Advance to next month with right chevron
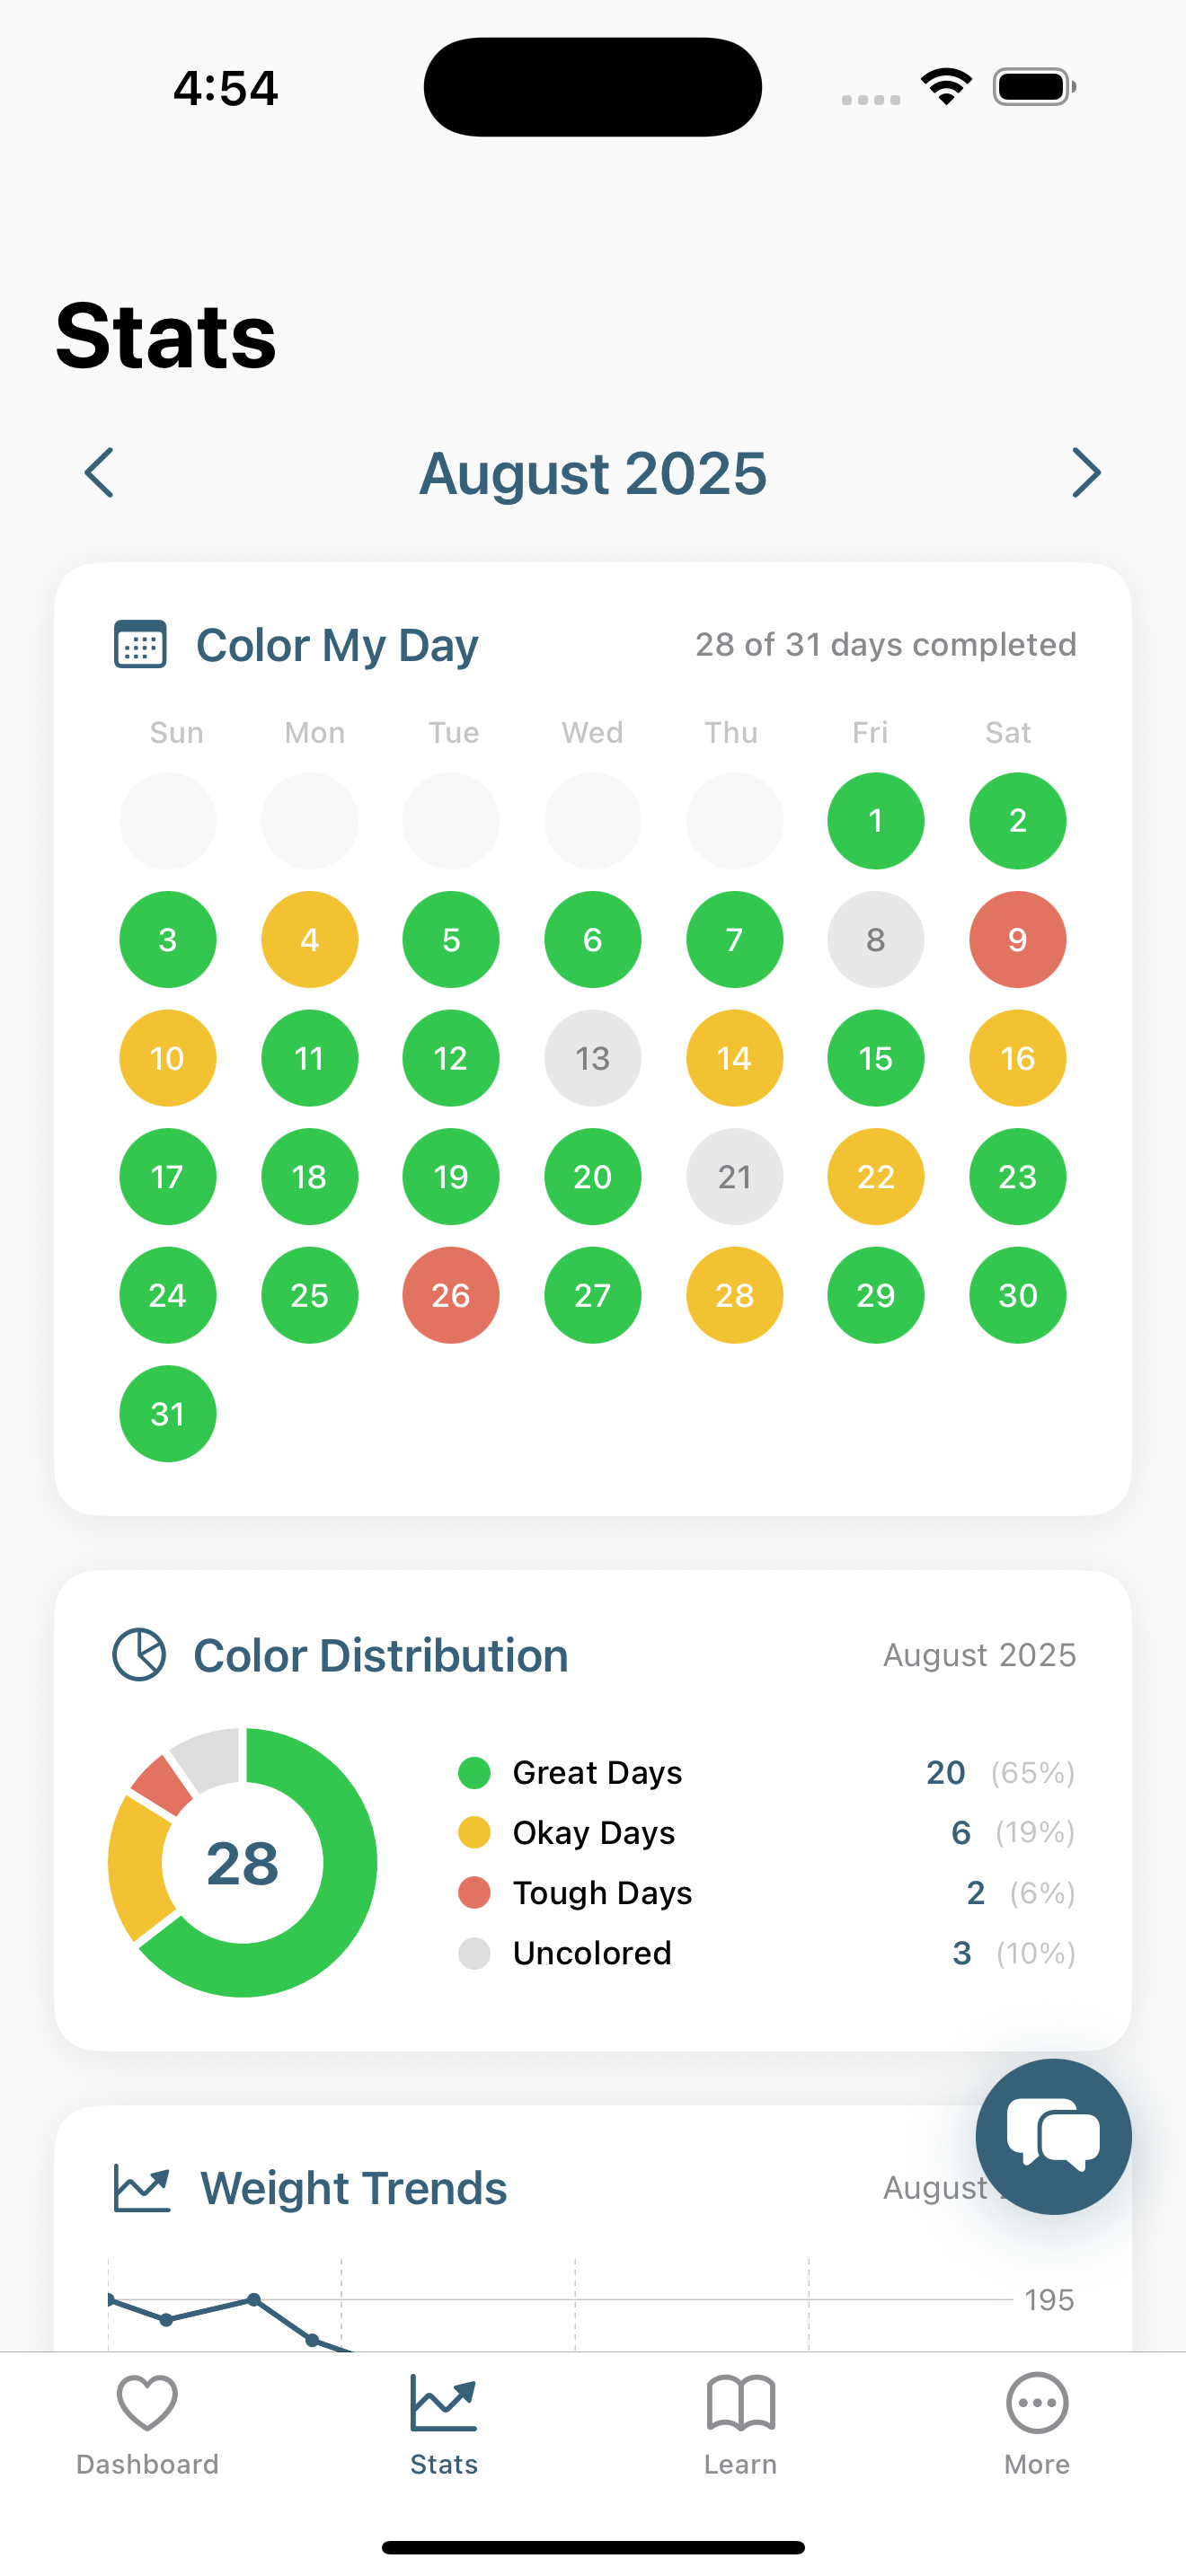Viewport: 1186px width, 2576px height. coord(1086,473)
